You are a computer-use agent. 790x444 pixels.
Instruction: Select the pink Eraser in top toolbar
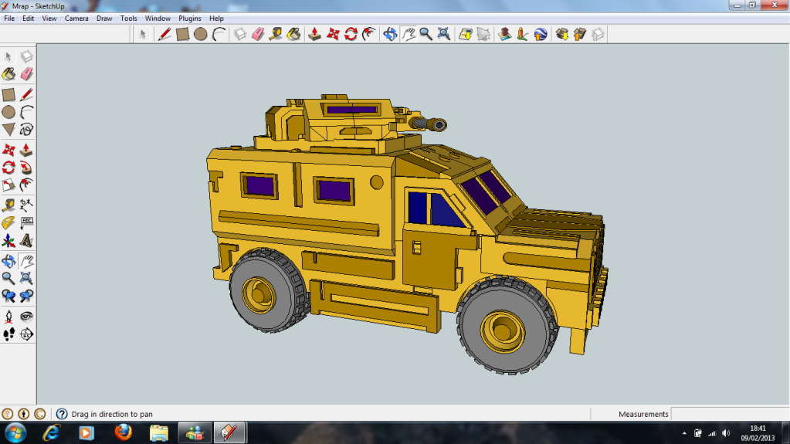[x=258, y=34]
